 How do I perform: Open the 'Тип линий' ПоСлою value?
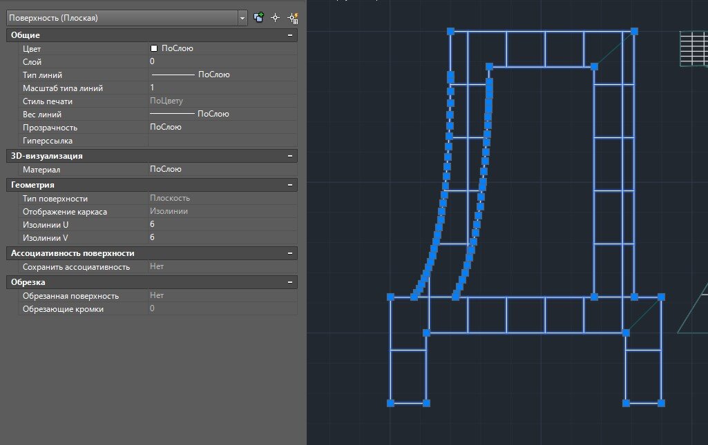point(222,75)
